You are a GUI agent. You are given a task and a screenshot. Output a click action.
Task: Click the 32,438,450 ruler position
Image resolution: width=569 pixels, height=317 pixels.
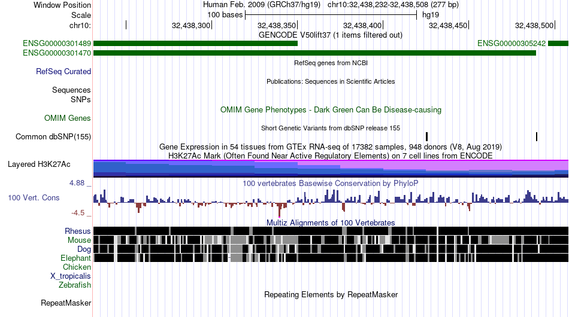click(x=448, y=25)
